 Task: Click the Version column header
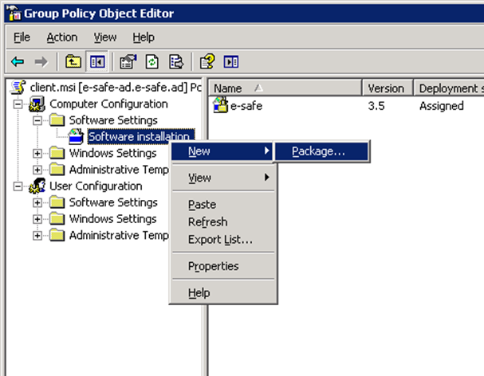386,88
